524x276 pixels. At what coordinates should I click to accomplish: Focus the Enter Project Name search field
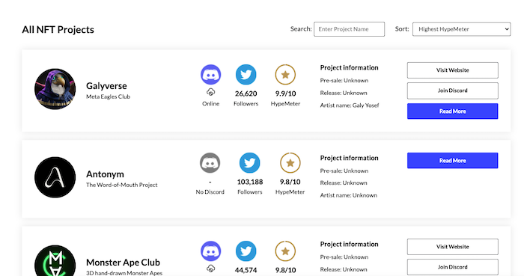(x=350, y=29)
